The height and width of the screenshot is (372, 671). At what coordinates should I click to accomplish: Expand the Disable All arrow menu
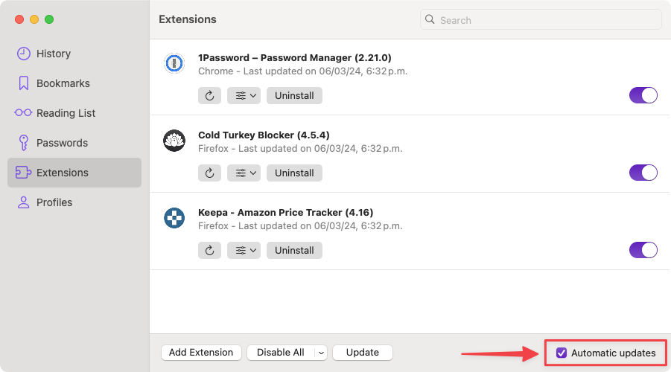[x=321, y=353]
